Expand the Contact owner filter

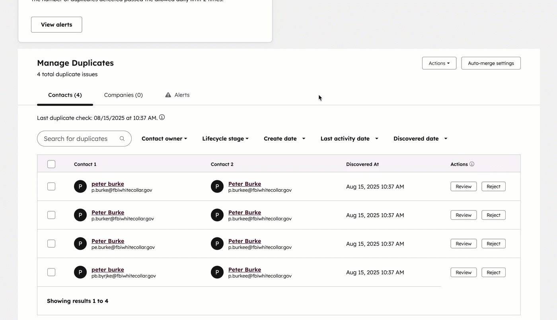pos(164,138)
